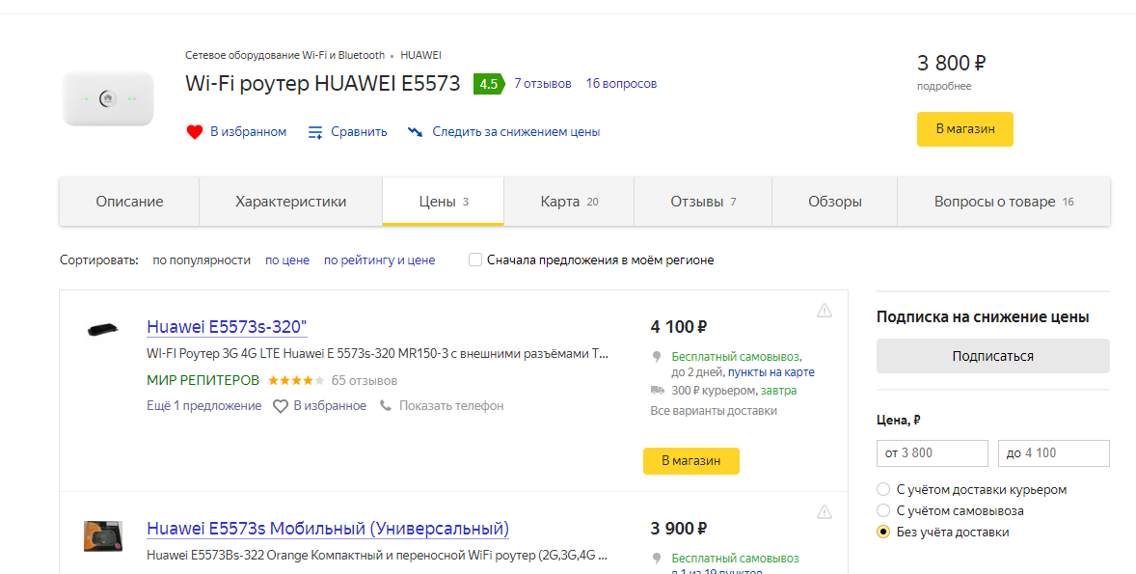Screen dimensions: 1136x574
Task: Click the 4.5 rating badge
Action: (489, 84)
